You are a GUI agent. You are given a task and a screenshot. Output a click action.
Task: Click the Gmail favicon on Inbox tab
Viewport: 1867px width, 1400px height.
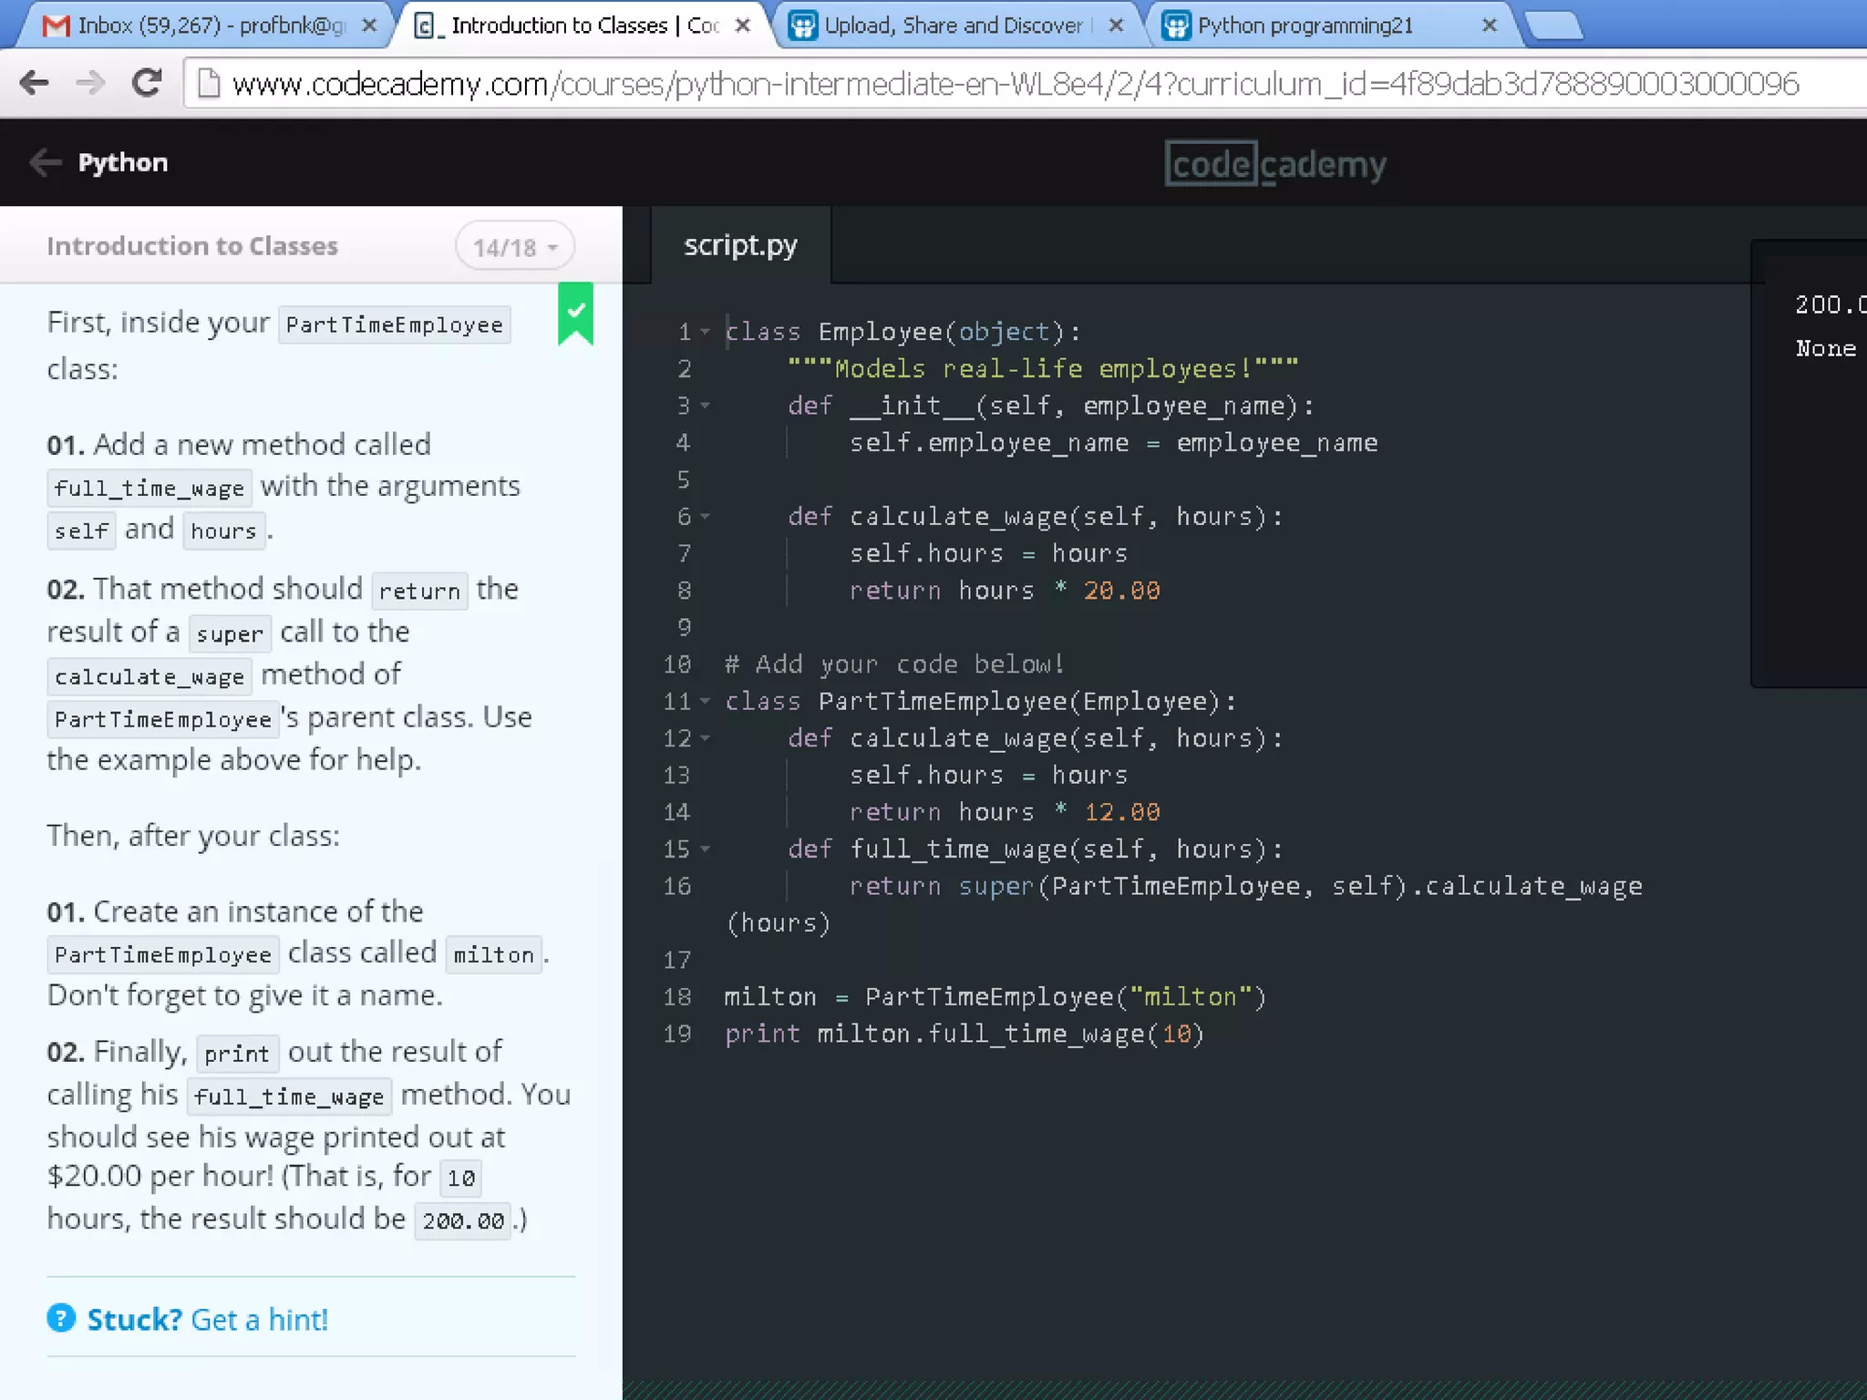click(x=56, y=26)
